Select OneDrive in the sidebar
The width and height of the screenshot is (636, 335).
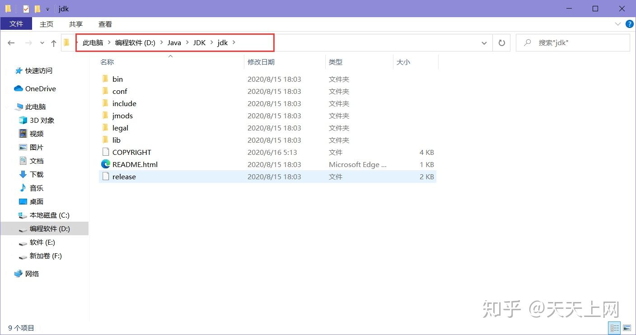39,88
